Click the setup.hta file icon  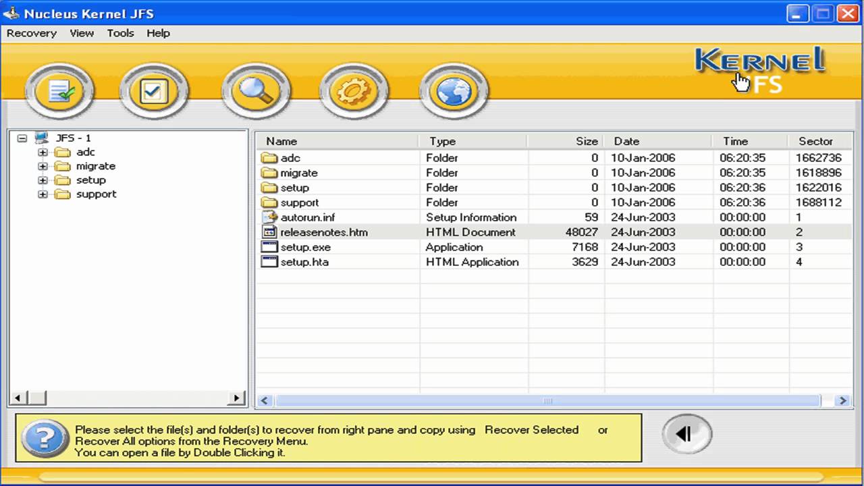click(269, 262)
